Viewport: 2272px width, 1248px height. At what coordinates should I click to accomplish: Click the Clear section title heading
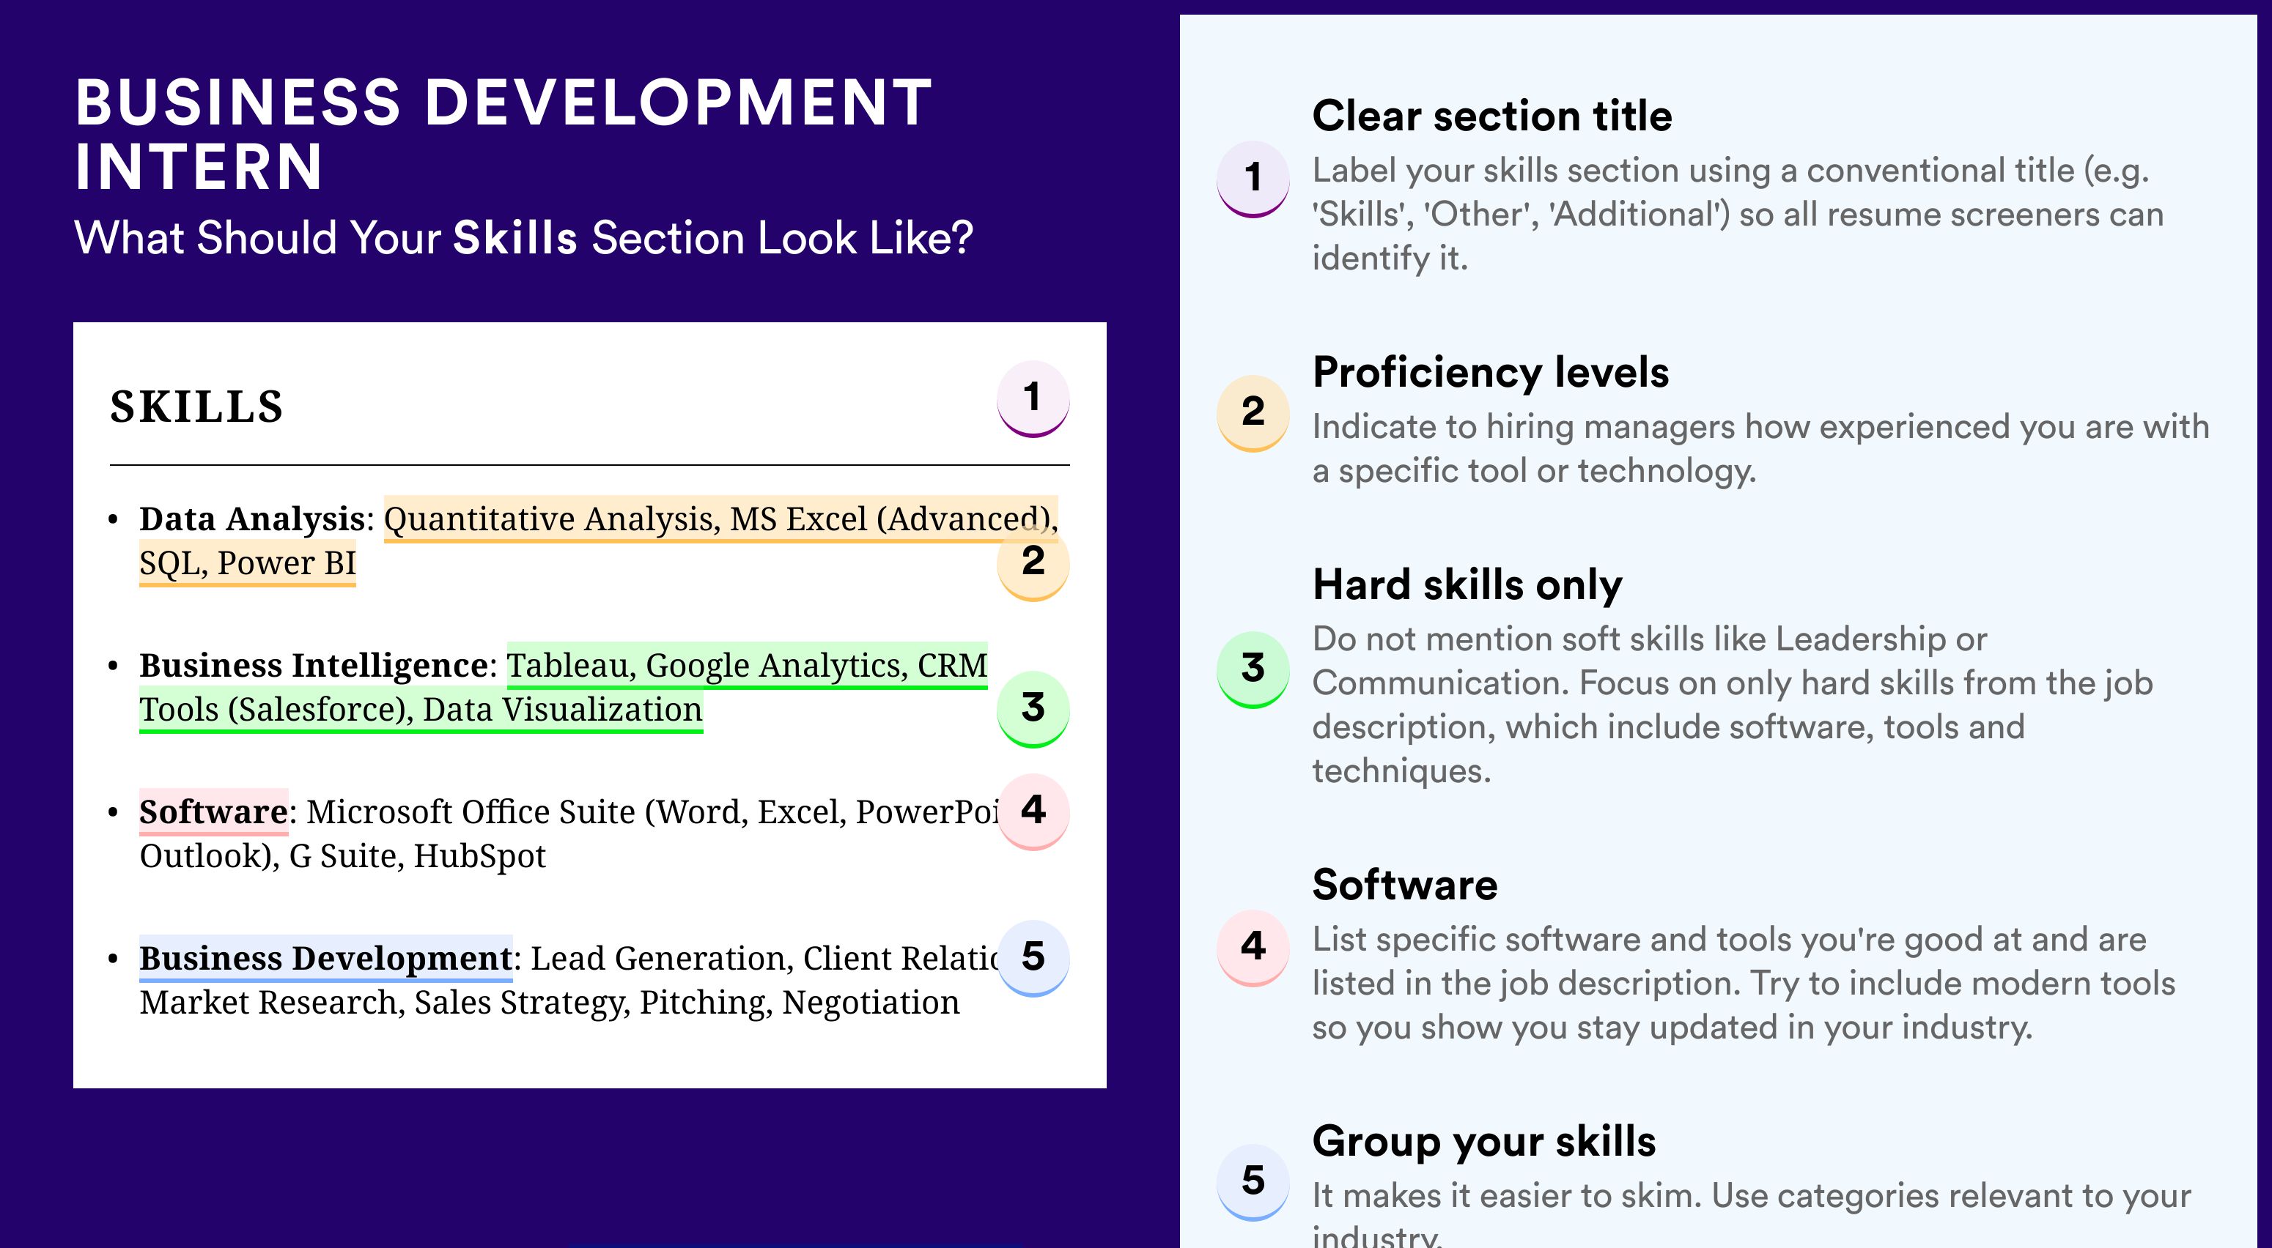click(x=1491, y=116)
